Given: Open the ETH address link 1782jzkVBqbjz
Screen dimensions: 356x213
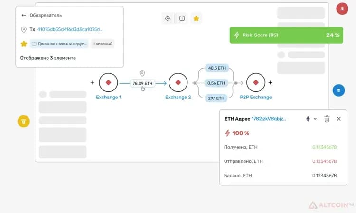Looking at the screenshot, I should 269,119.
